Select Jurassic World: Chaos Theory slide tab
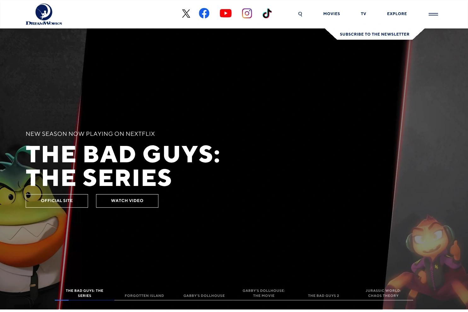This screenshot has width=468, height=312. pyautogui.click(x=383, y=293)
